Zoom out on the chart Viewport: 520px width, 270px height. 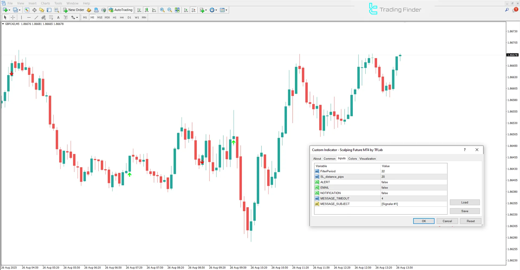[x=170, y=10]
